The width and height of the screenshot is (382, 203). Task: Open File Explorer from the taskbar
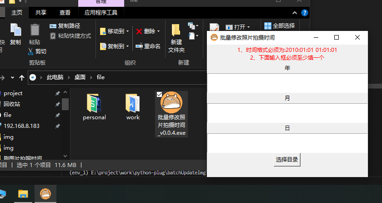pos(23,194)
